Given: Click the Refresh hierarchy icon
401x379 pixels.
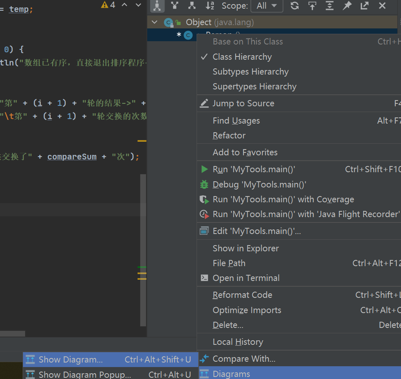Looking at the screenshot, I should (294, 6).
